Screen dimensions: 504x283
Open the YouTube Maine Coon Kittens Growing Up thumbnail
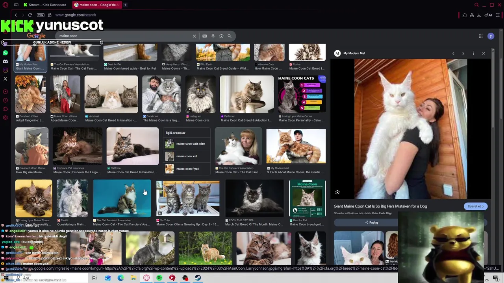(187, 198)
